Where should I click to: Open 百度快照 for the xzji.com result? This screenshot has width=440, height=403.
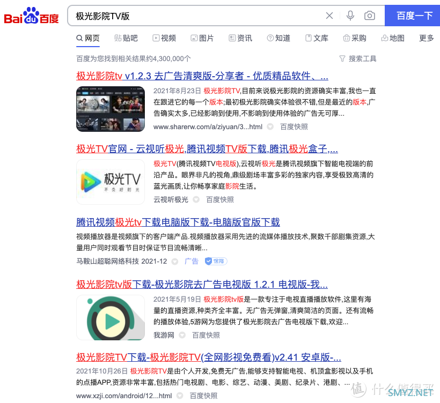pyautogui.click(x=203, y=395)
